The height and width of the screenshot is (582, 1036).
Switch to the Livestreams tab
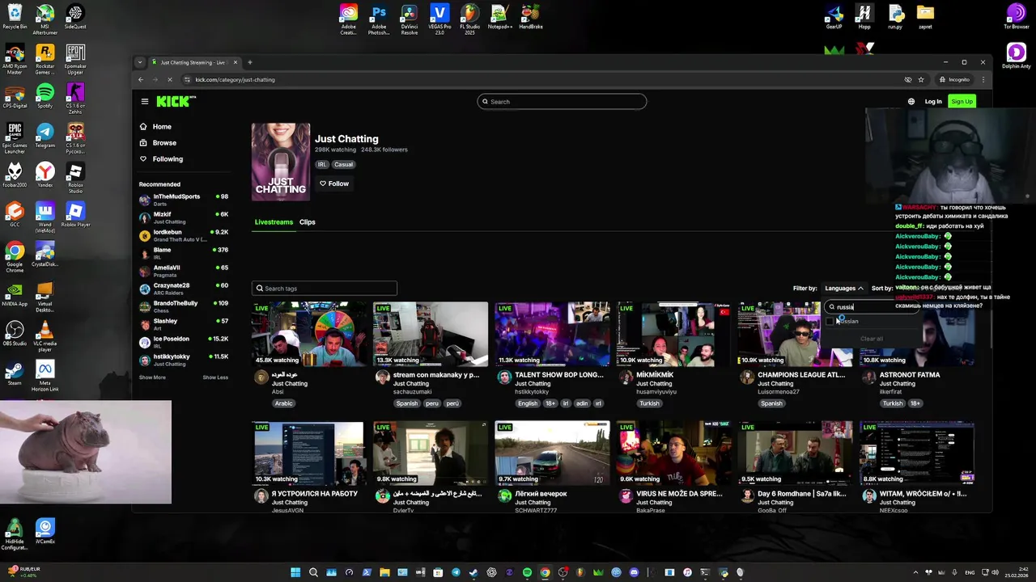click(274, 222)
